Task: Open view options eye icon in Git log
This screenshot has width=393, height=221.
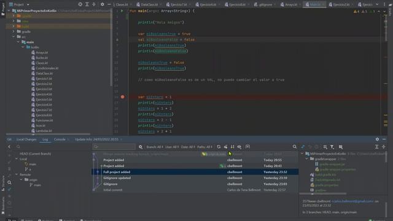Action: [x=239, y=147]
